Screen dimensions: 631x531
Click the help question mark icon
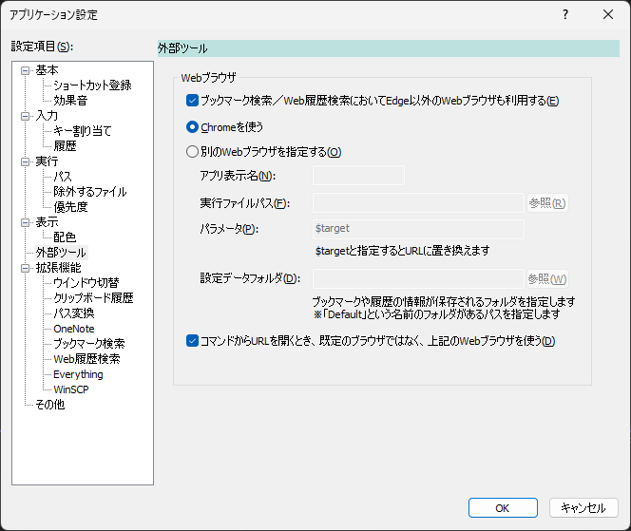pyautogui.click(x=564, y=14)
